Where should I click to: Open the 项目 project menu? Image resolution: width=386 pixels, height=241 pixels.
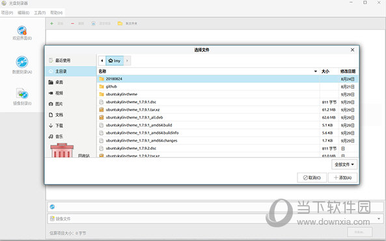point(7,12)
